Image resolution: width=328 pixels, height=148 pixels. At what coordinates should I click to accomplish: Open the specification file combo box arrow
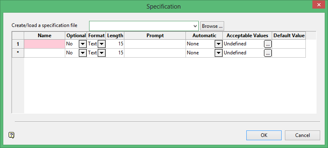click(x=195, y=26)
